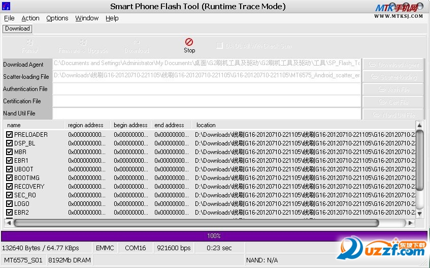
Task: Select the RECOVERY row name
Action: (x=29, y=187)
